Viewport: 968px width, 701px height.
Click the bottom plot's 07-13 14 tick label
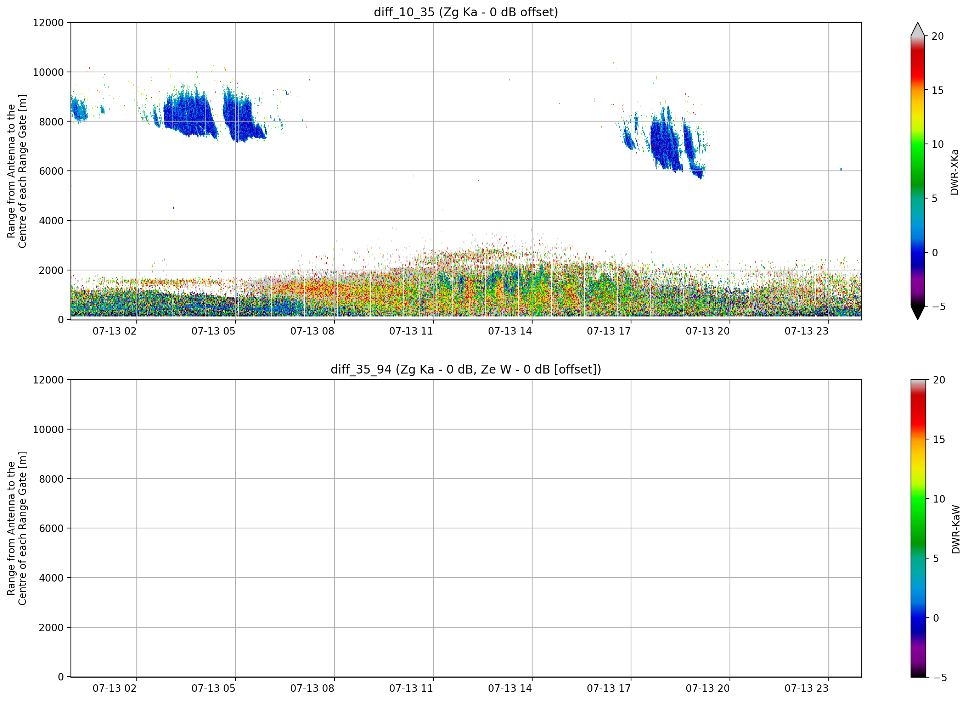(x=510, y=689)
